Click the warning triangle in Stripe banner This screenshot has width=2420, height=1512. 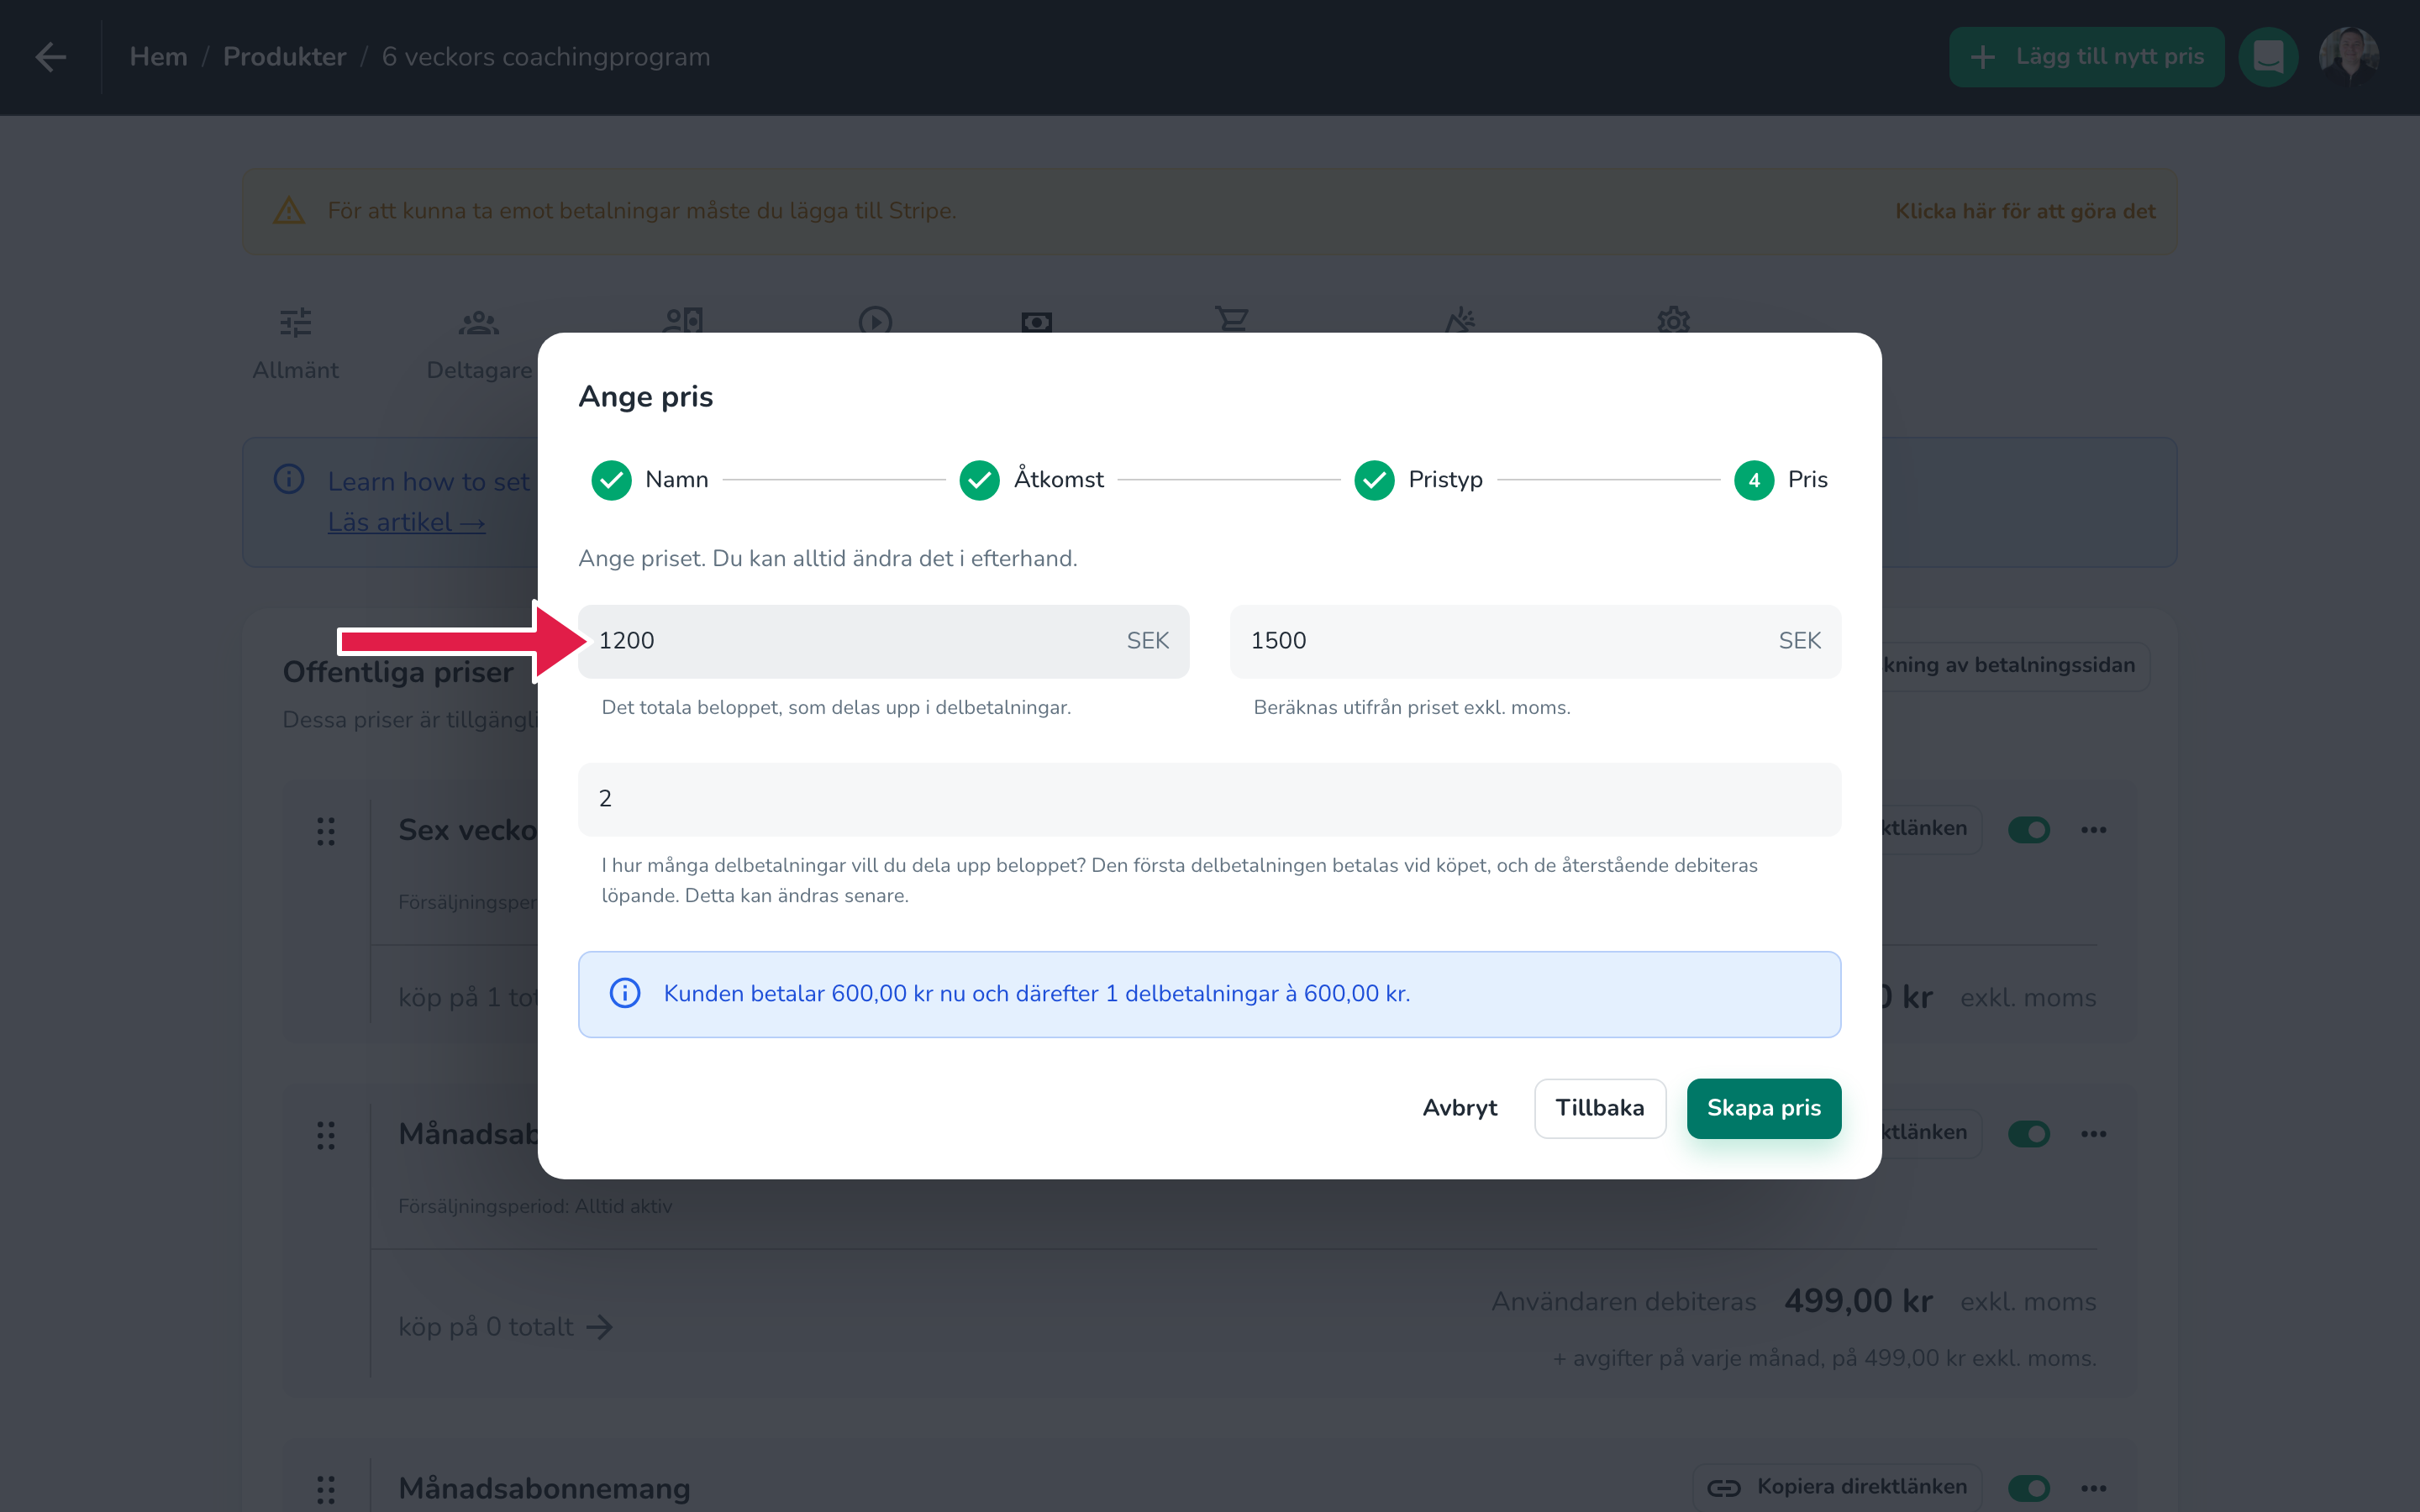point(289,211)
